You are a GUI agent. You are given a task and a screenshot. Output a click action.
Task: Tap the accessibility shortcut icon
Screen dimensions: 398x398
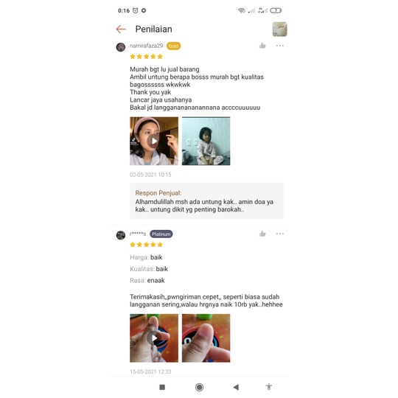(x=269, y=387)
